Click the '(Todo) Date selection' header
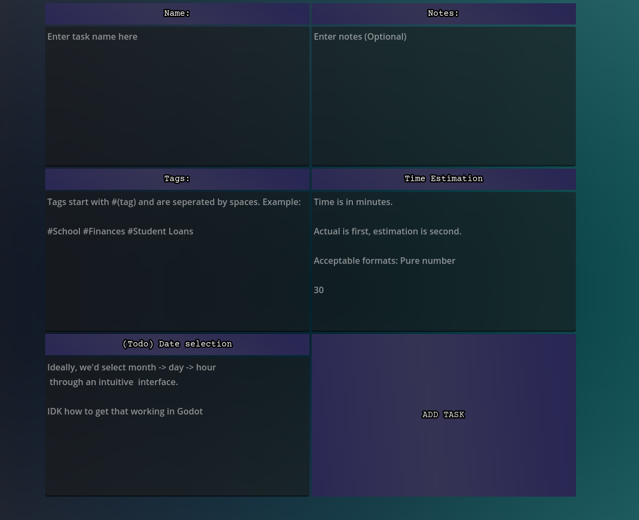 point(177,344)
